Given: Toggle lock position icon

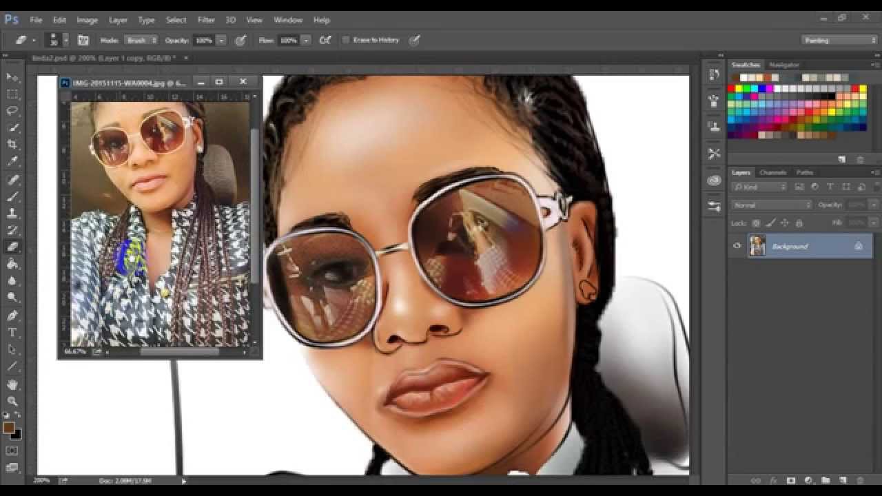Looking at the screenshot, I should (x=785, y=223).
